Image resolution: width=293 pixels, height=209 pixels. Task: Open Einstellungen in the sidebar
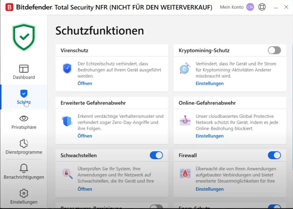coord(24,197)
